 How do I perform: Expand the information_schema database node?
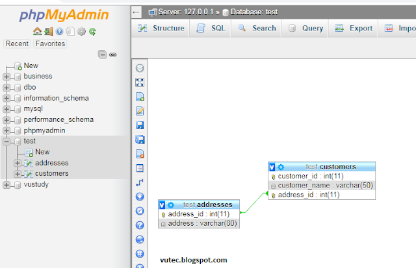pos(6,98)
